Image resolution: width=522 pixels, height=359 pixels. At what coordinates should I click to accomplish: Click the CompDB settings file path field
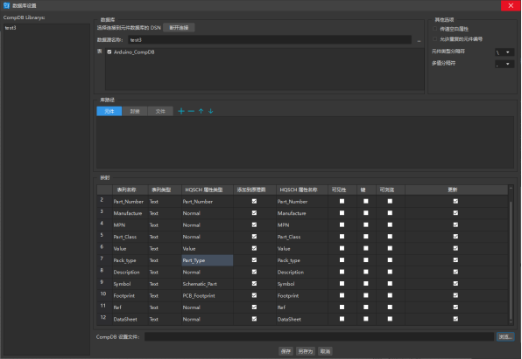coord(320,337)
